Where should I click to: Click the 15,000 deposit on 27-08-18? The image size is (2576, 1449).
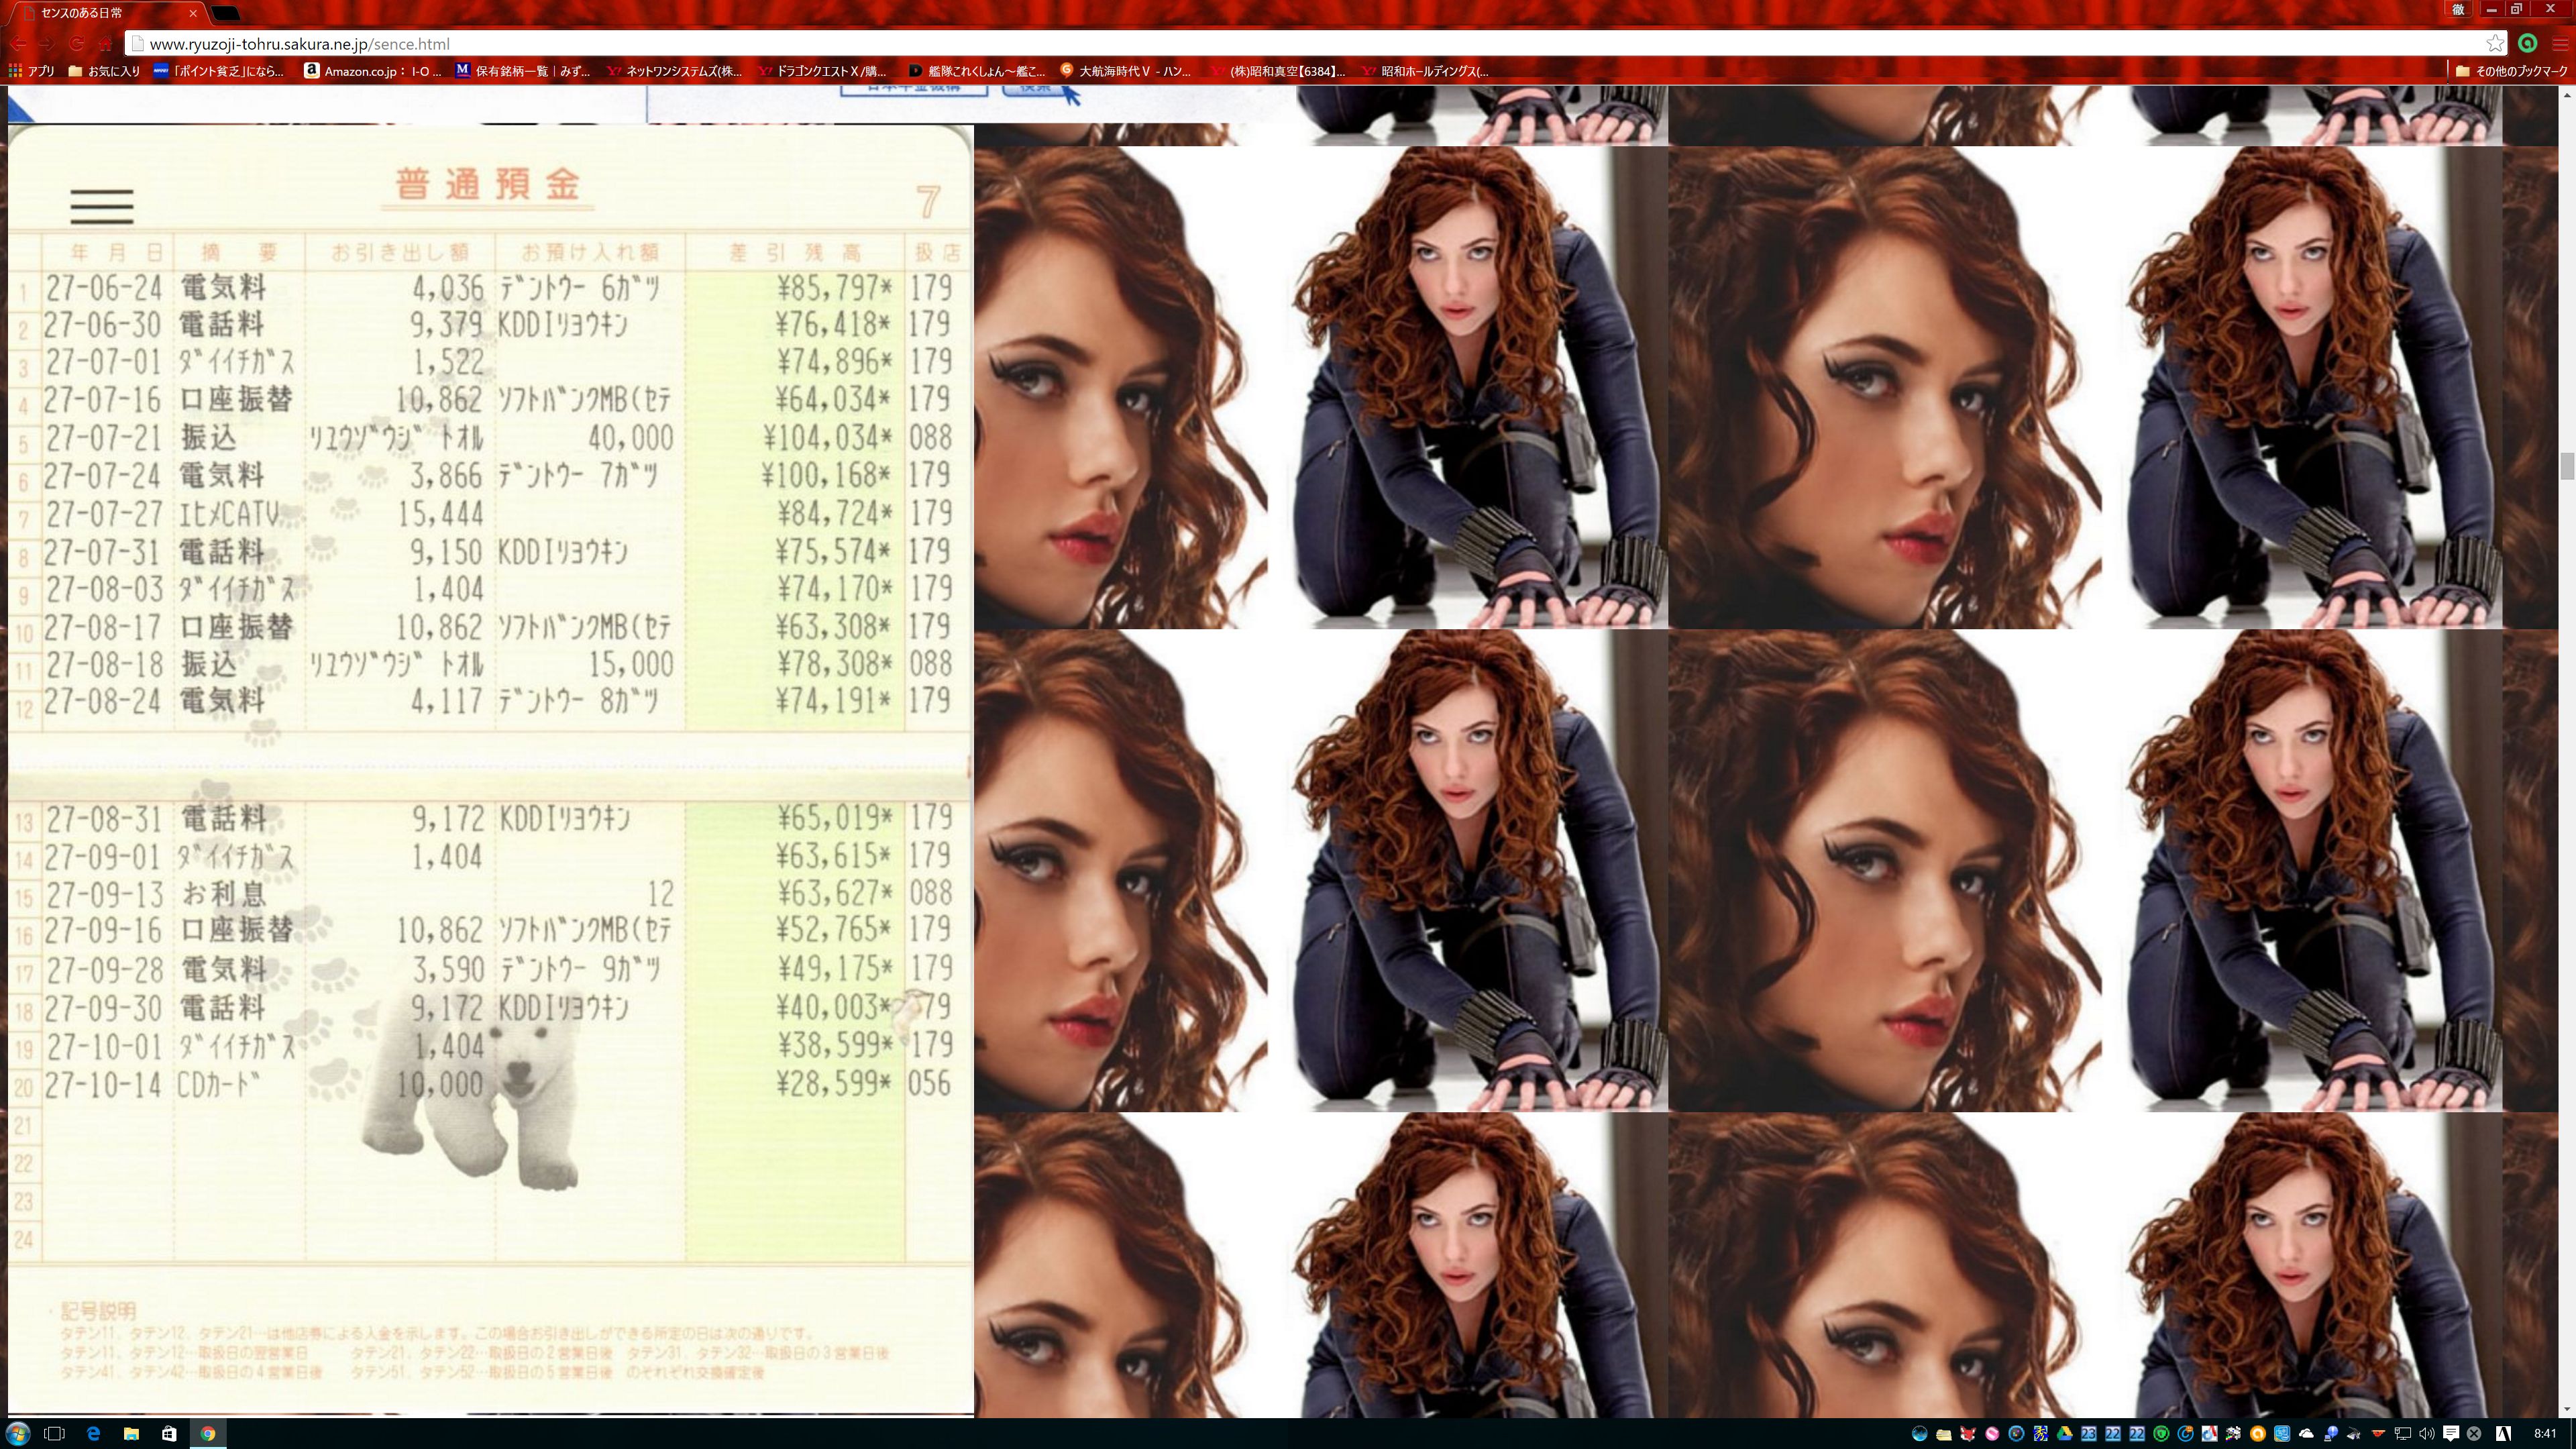click(630, 665)
